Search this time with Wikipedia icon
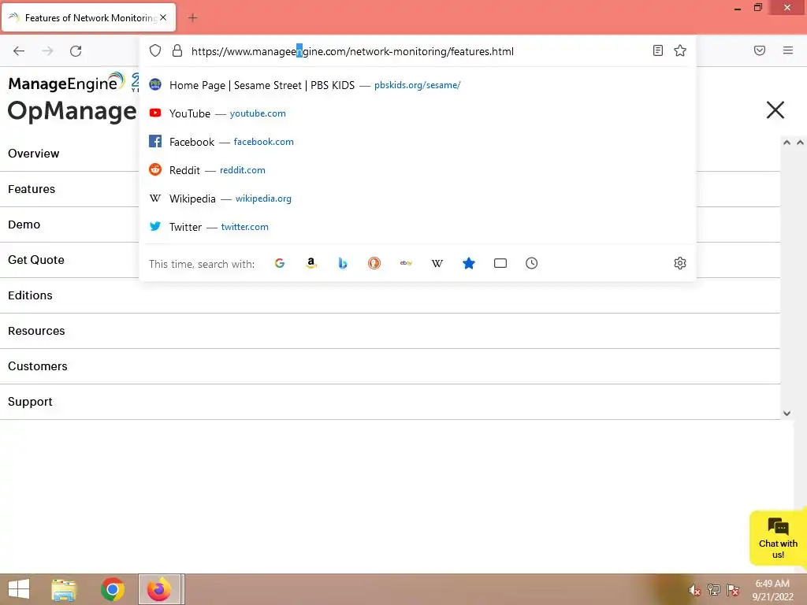 [437, 263]
